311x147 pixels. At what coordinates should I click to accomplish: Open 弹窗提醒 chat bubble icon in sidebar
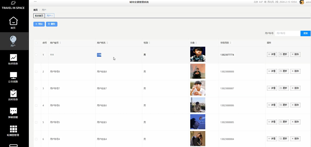pos(13,111)
